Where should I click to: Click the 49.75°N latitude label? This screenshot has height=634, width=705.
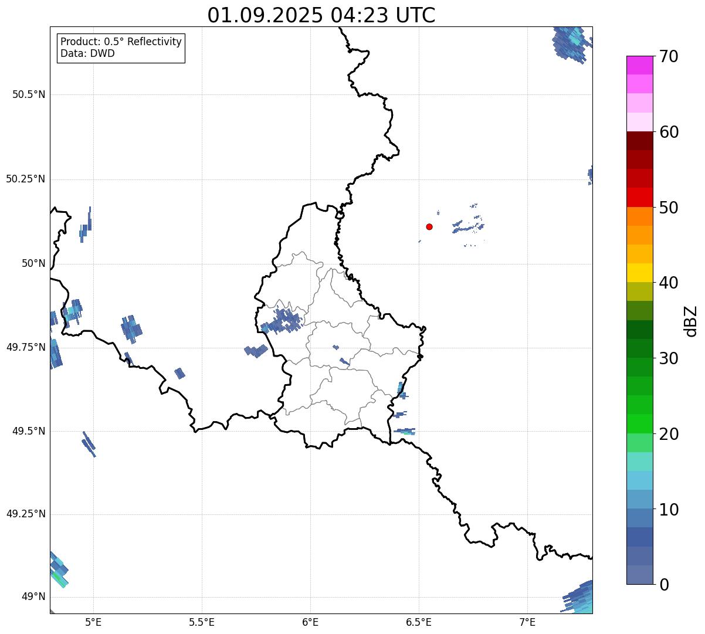(26, 347)
